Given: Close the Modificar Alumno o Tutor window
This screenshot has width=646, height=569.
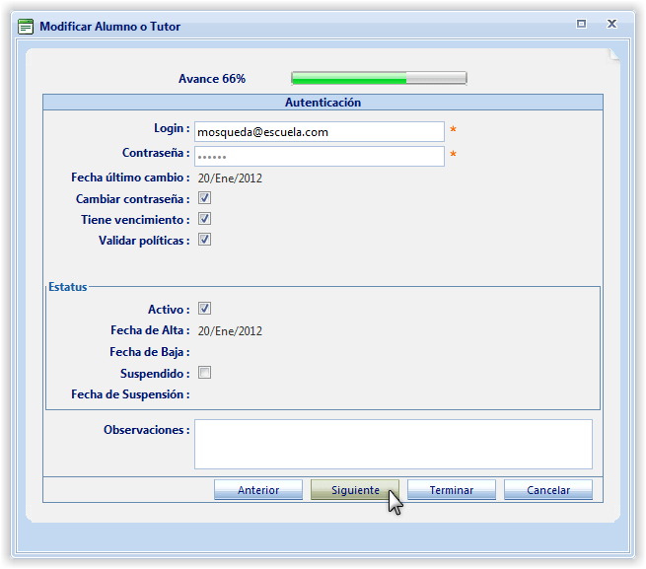Looking at the screenshot, I should pyautogui.click(x=611, y=24).
